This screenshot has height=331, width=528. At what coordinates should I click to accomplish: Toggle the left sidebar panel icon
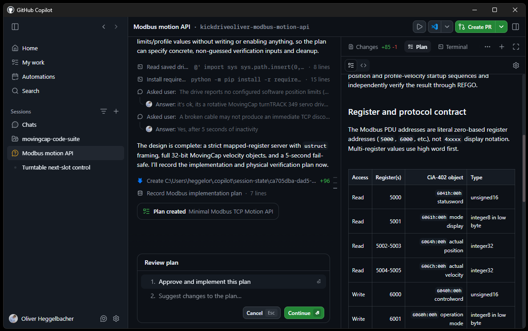click(x=15, y=27)
